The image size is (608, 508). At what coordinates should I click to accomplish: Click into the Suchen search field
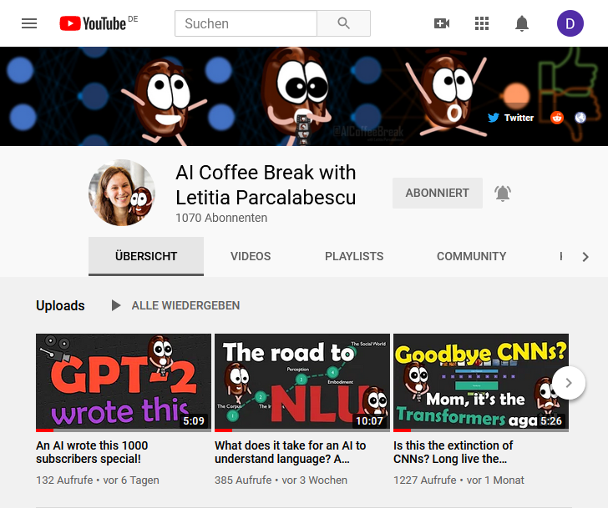tap(246, 23)
